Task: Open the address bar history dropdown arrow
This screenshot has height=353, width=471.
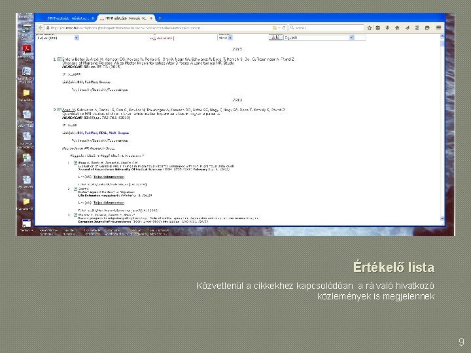Action: [279, 27]
